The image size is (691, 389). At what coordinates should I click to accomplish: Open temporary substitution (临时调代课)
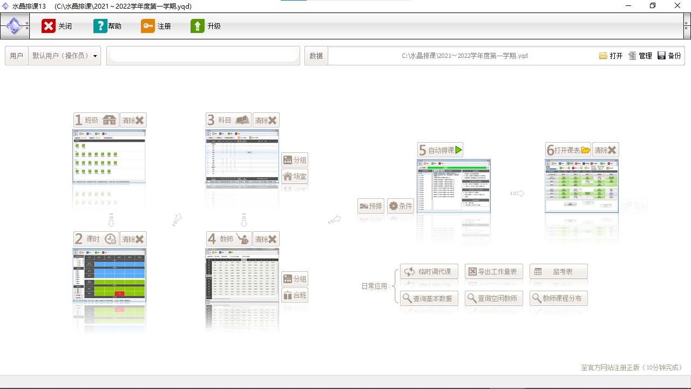429,271
